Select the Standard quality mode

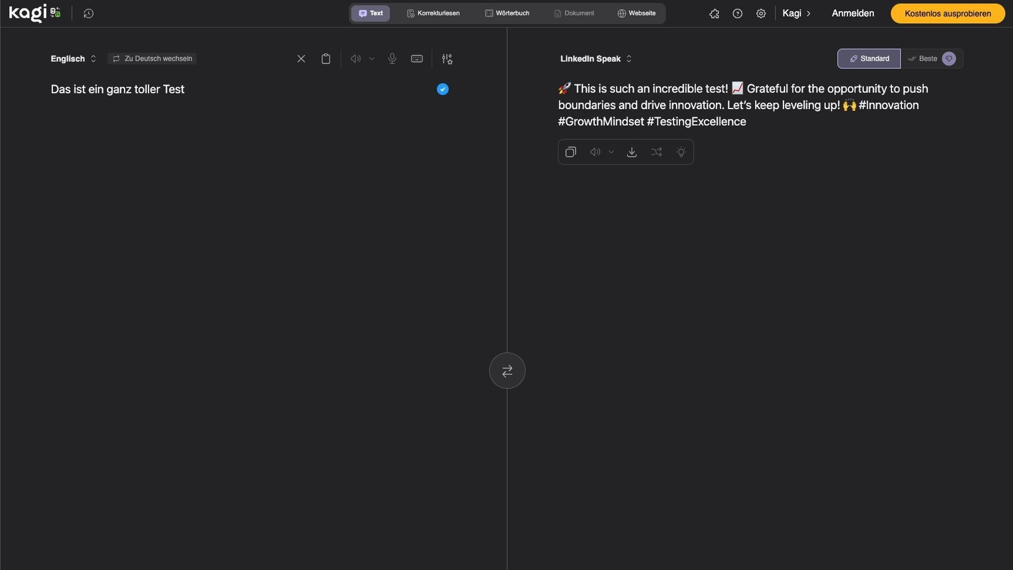tap(868, 58)
